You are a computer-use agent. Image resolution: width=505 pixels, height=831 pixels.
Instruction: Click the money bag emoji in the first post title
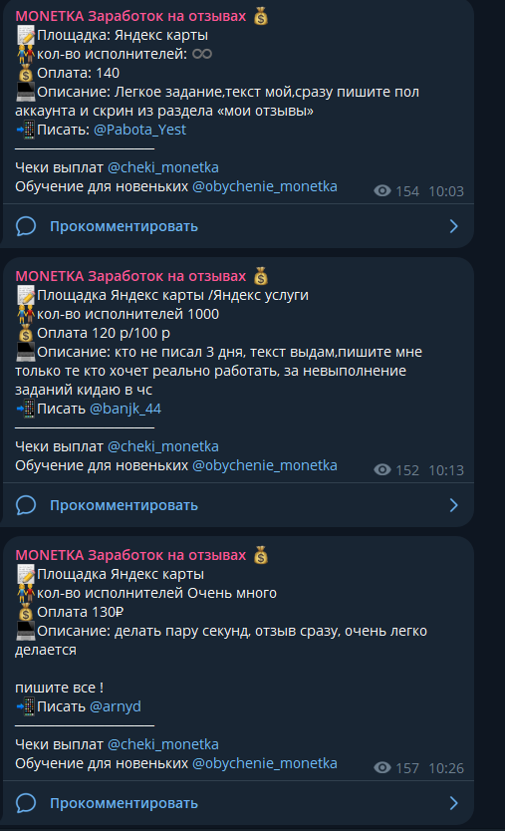click(261, 16)
